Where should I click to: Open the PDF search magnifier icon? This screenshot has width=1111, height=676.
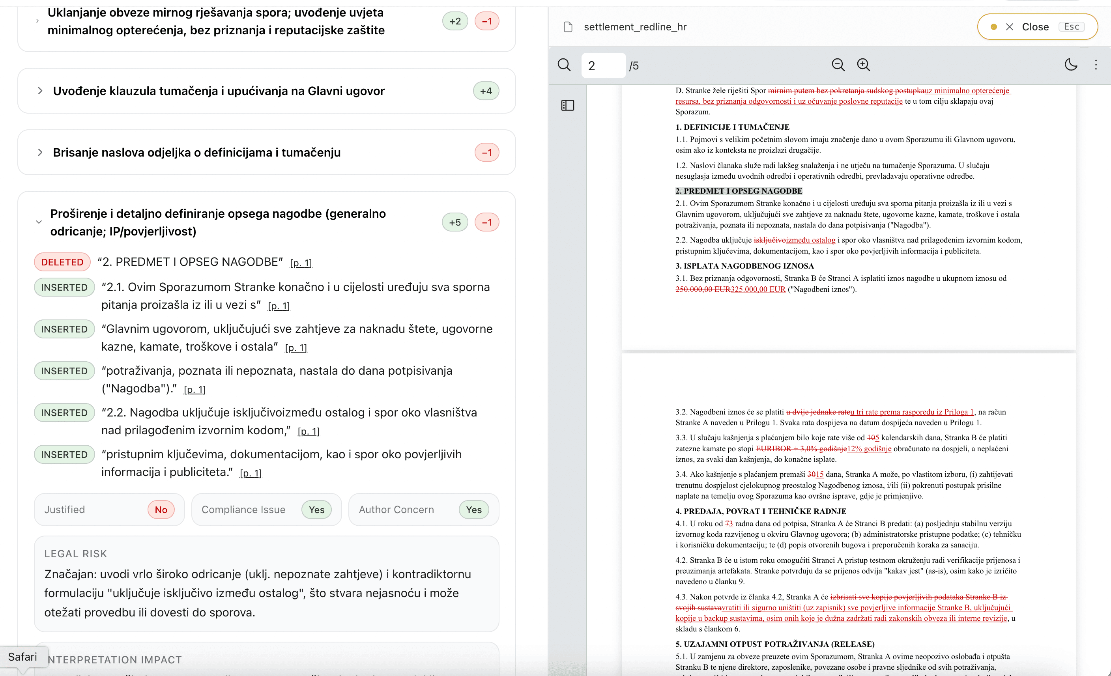[x=564, y=65]
